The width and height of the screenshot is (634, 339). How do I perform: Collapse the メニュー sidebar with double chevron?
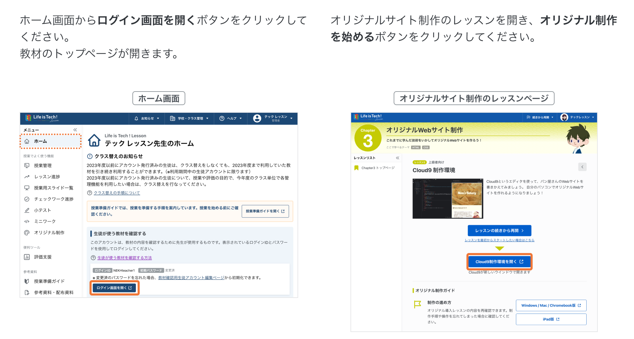(x=75, y=130)
